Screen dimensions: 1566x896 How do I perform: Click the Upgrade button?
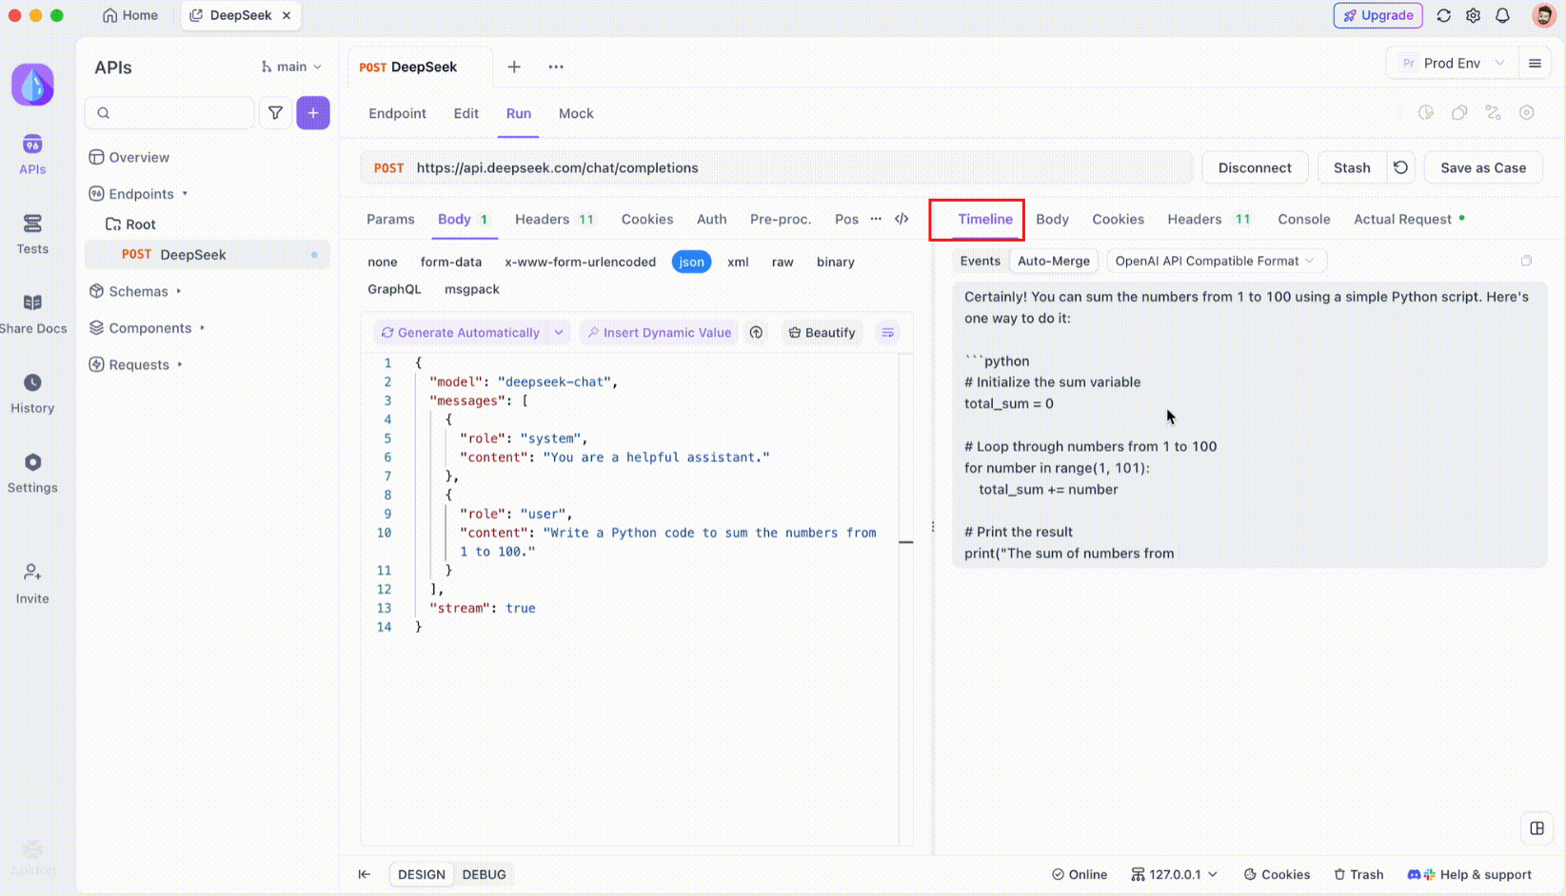(1378, 15)
